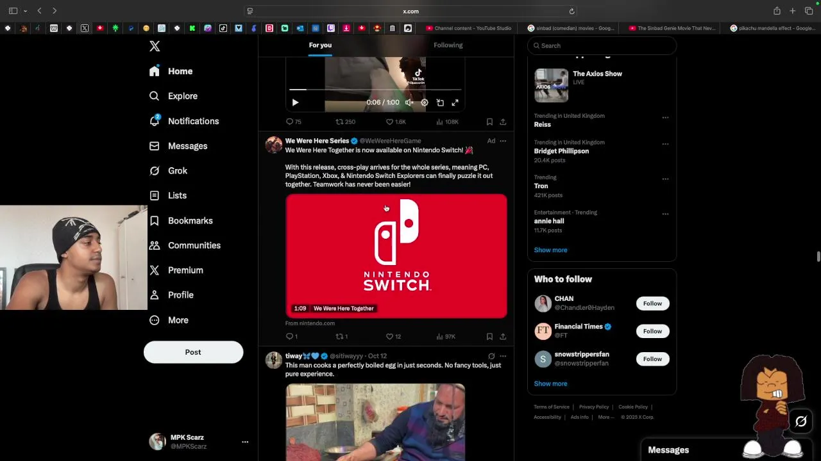Share the We Were Here ad
Image resolution: width=821 pixels, height=461 pixels.
pyautogui.click(x=503, y=336)
